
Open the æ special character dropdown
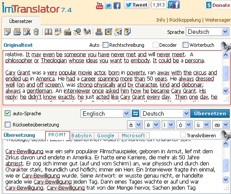click(221, 125)
